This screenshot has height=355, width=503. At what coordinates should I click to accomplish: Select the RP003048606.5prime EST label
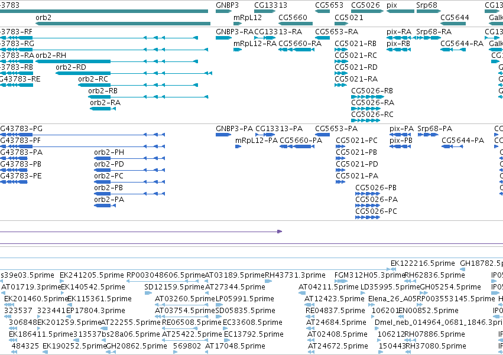[165, 275]
